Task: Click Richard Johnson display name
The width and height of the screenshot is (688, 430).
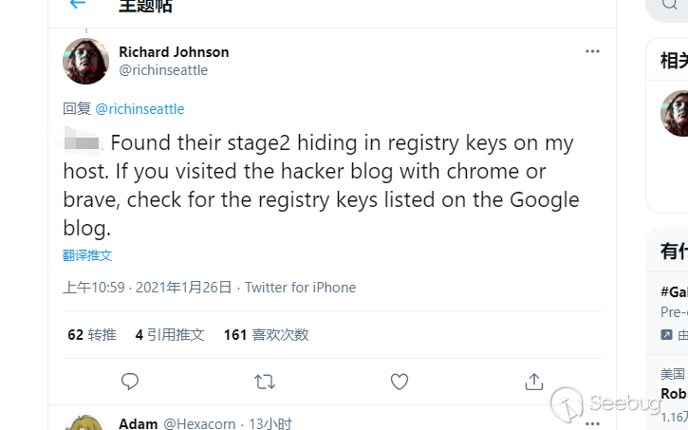Action: click(174, 52)
